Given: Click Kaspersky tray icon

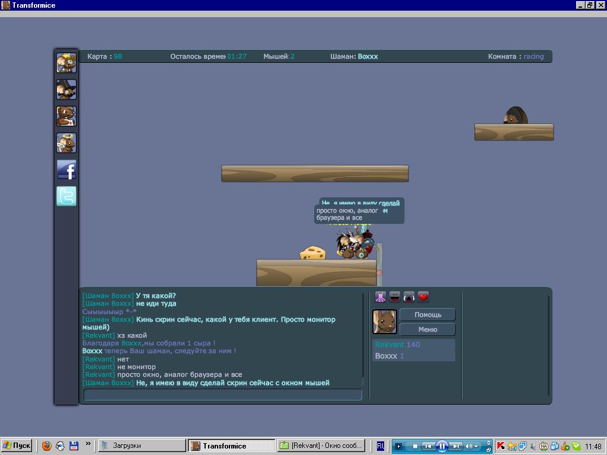Looking at the screenshot, I should click(x=500, y=446).
